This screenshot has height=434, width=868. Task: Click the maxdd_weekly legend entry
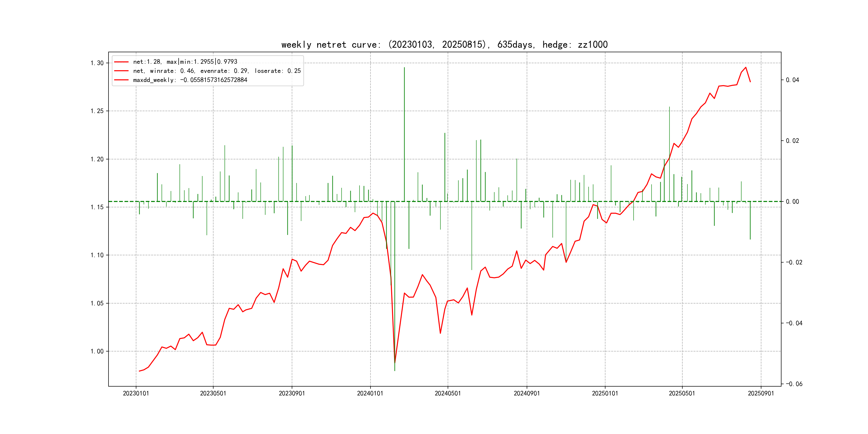pyautogui.click(x=190, y=80)
